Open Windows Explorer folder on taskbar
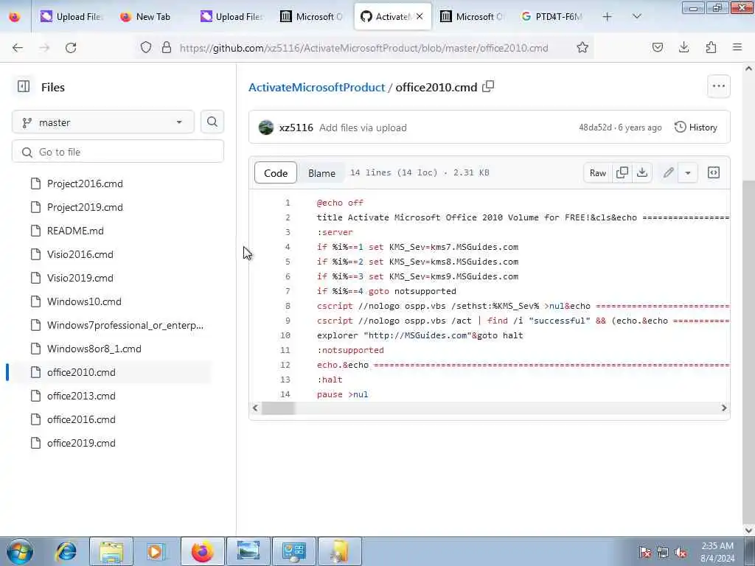755x566 pixels. (x=111, y=551)
